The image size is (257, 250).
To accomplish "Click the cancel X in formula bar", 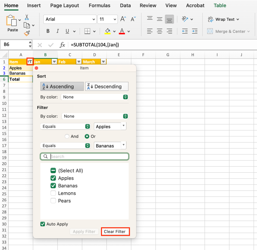I will [x=40, y=45].
